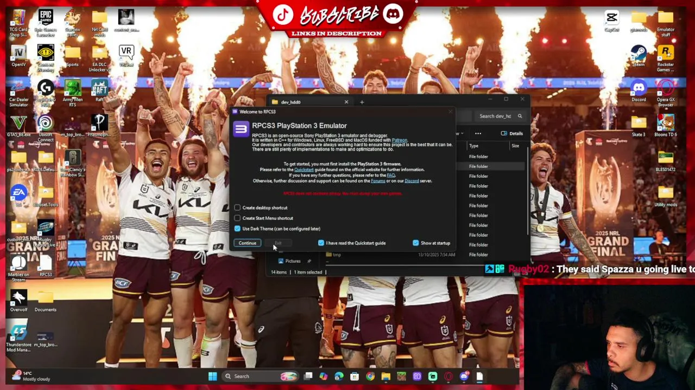Open See more options in Explorer toolbar

click(x=478, y=133)
